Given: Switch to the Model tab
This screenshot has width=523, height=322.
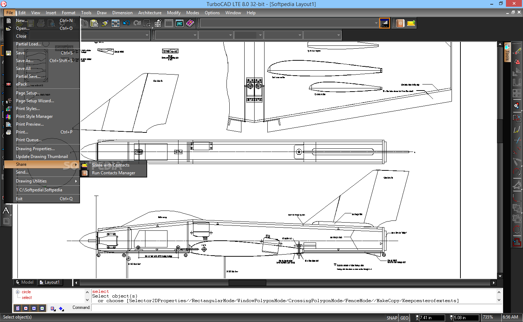Looking at the screenshot, I should (x=25, y=282).
